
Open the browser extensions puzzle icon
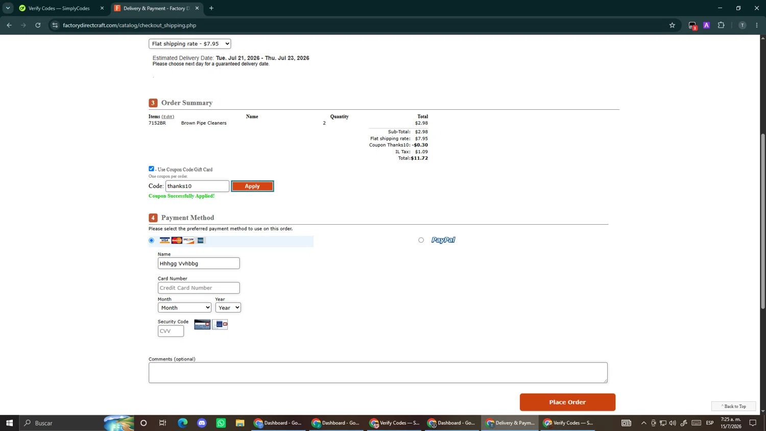point(721,25)
